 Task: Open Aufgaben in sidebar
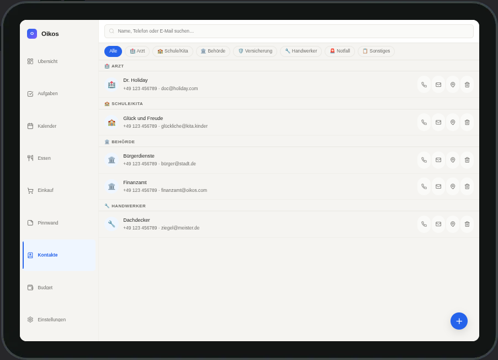point(59,93)
